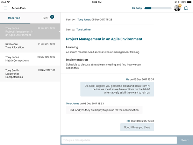193x145 pixels.
Task: Switch to the Received tab
Action: pyautogui.click(x=14, y=18)
